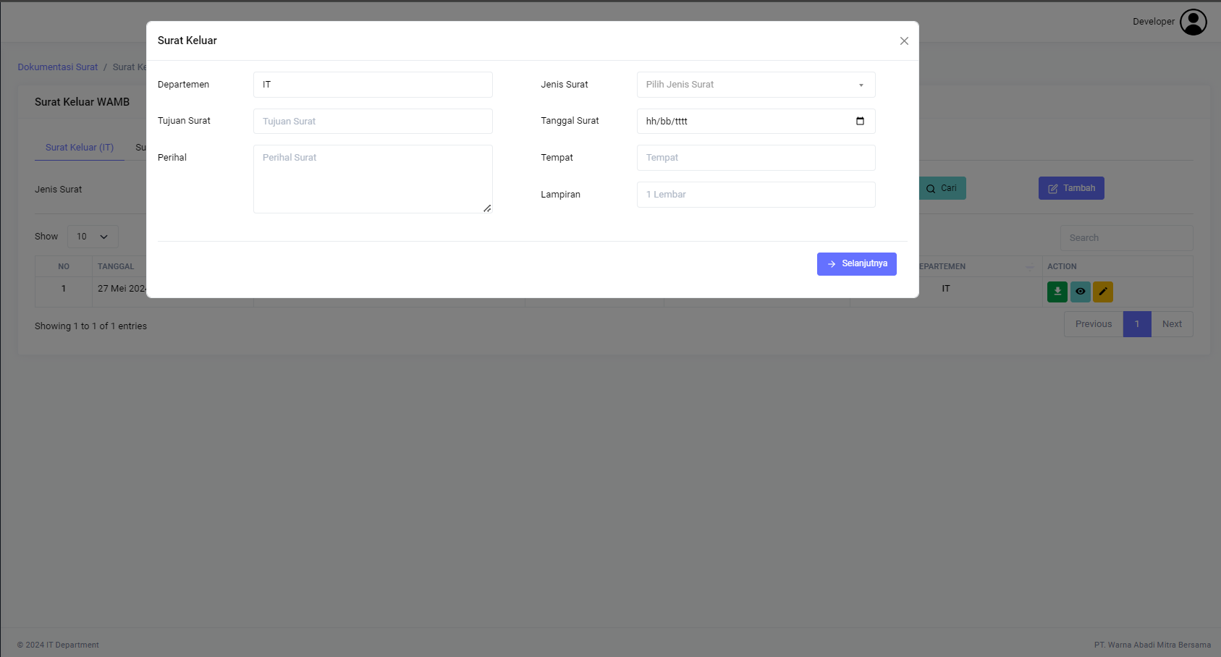Go to the Next page

[1171, 324]
